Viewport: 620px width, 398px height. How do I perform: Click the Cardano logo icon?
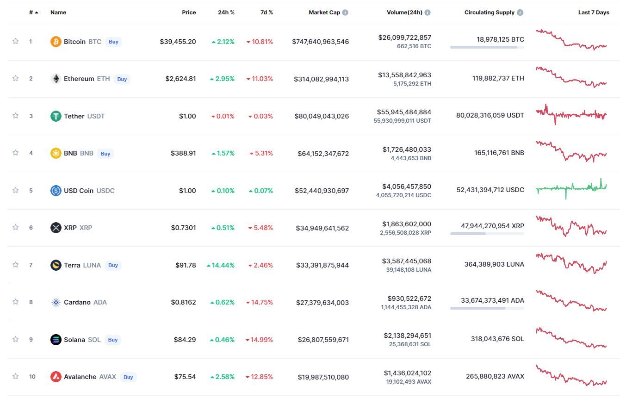click(56, 302)
